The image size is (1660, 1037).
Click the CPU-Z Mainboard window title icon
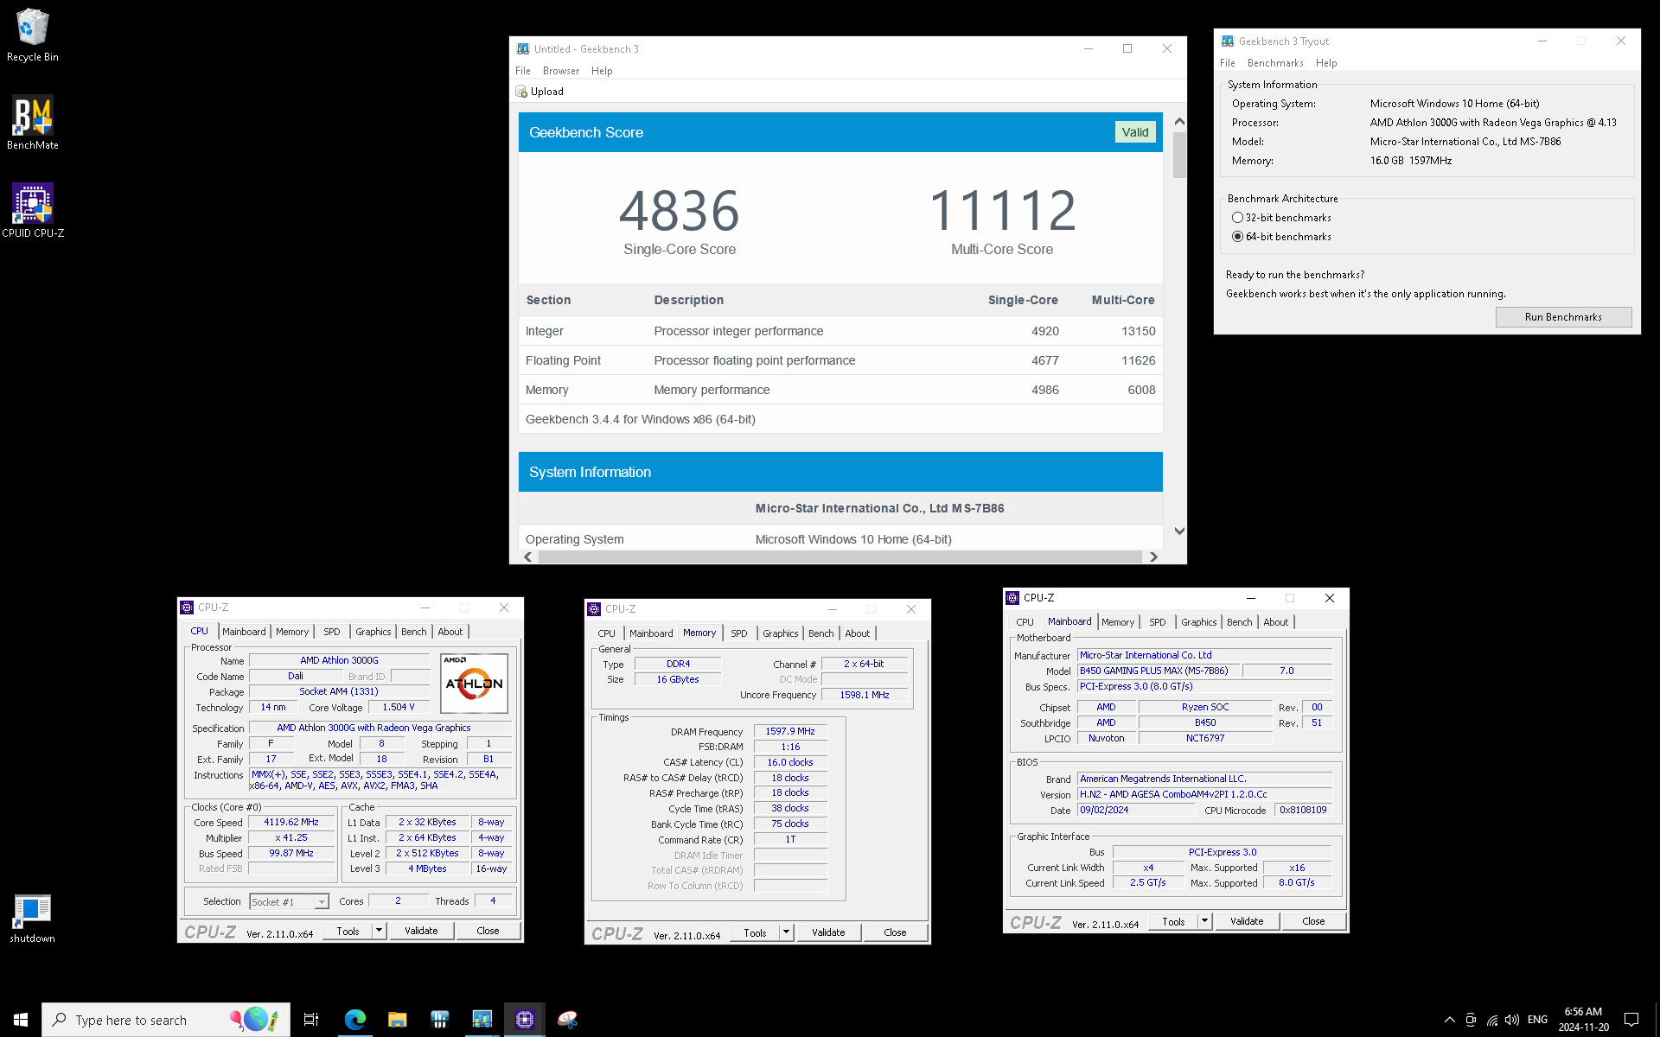(x=1012, y=598)
